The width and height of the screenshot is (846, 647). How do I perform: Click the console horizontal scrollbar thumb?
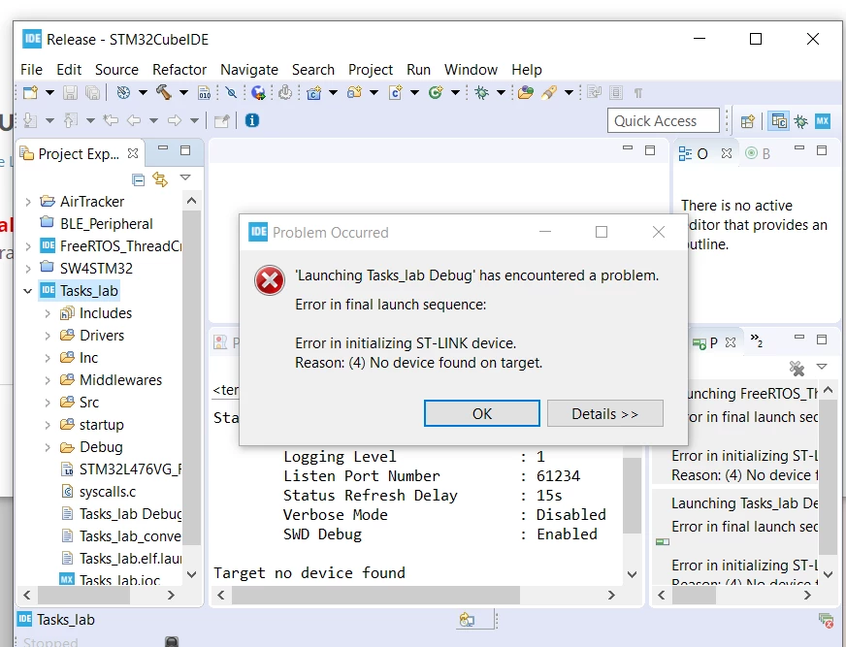pyautogui.click(x=376, y=595)
